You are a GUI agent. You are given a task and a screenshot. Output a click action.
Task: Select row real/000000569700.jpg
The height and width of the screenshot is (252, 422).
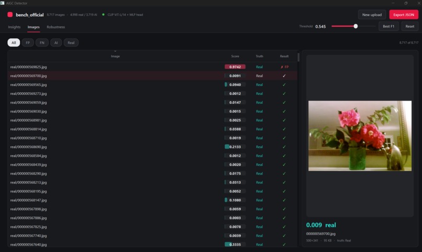[x=152, y=75]
